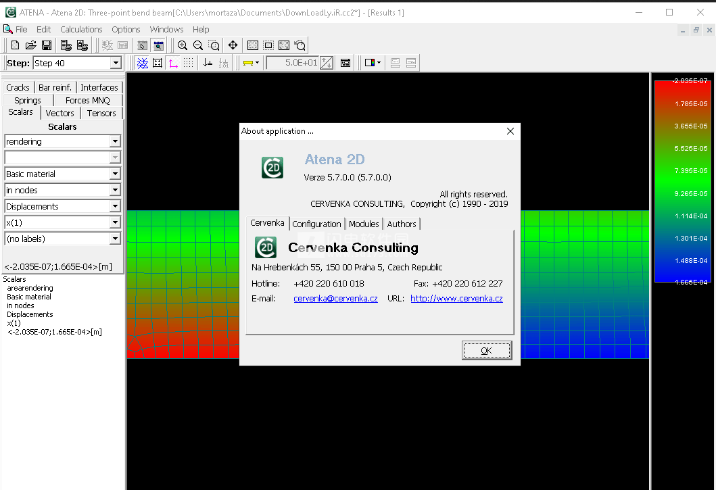The height and width of the screenshot is (490, 716).
Task: Click the black window-layout toolbar icon
Action: [345, 63]
